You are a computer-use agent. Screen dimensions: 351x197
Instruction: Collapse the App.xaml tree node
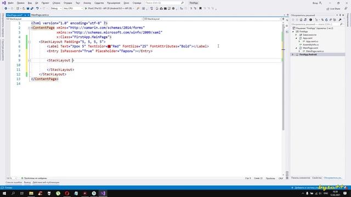coord(296,38)
